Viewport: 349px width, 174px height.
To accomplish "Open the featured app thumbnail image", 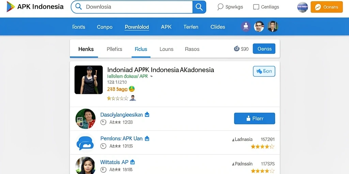I will point(89,80).
